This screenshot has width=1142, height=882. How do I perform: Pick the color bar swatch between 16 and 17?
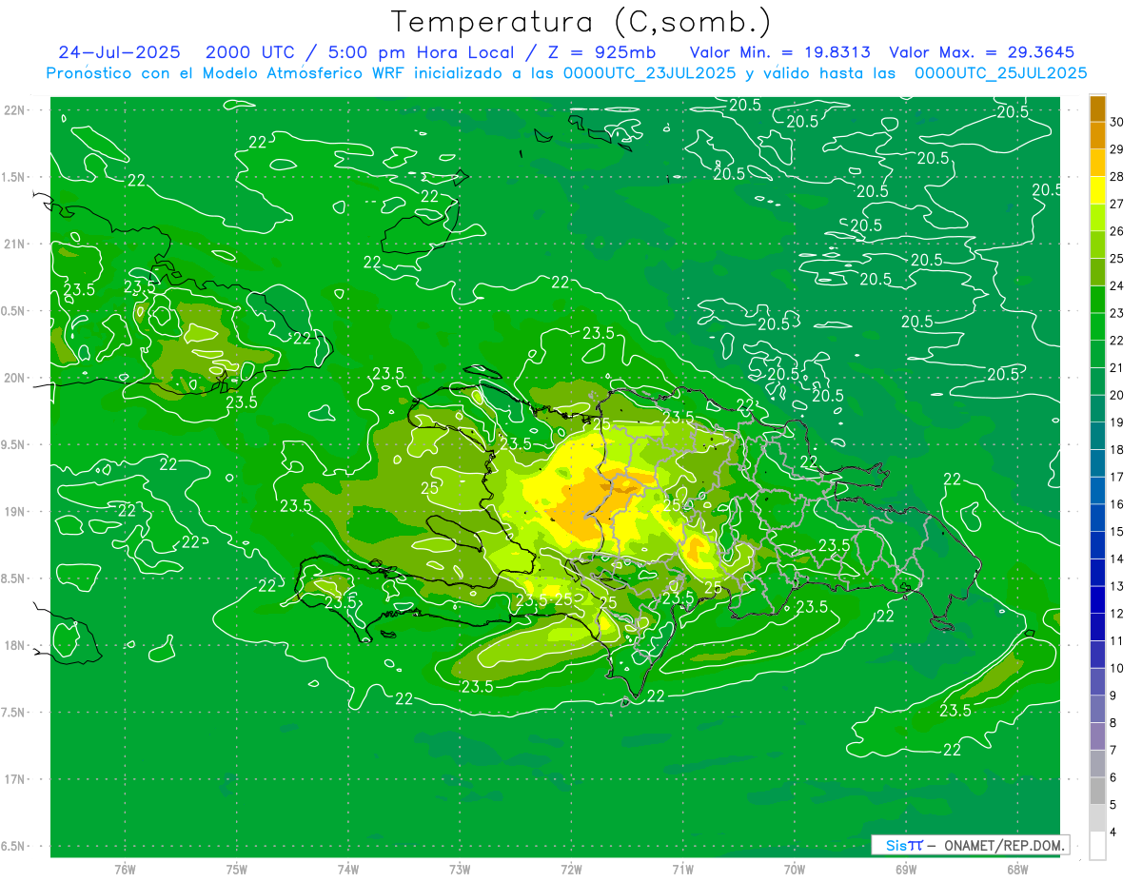pos(1097,491)
